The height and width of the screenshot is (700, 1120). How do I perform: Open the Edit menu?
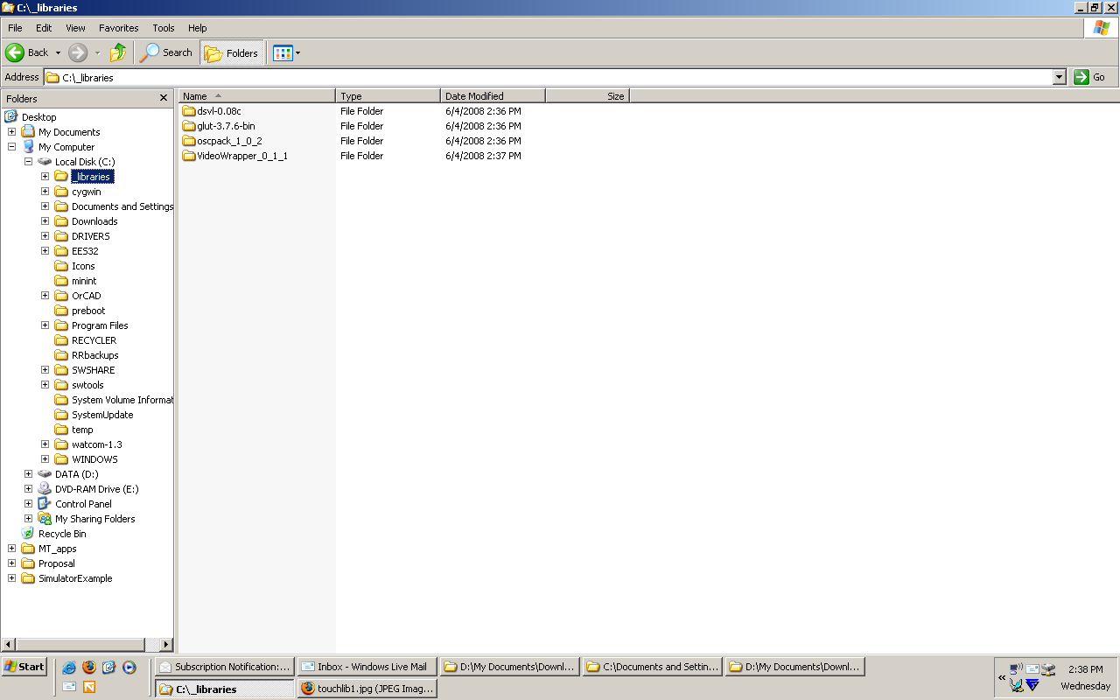(x=44, y=28)
